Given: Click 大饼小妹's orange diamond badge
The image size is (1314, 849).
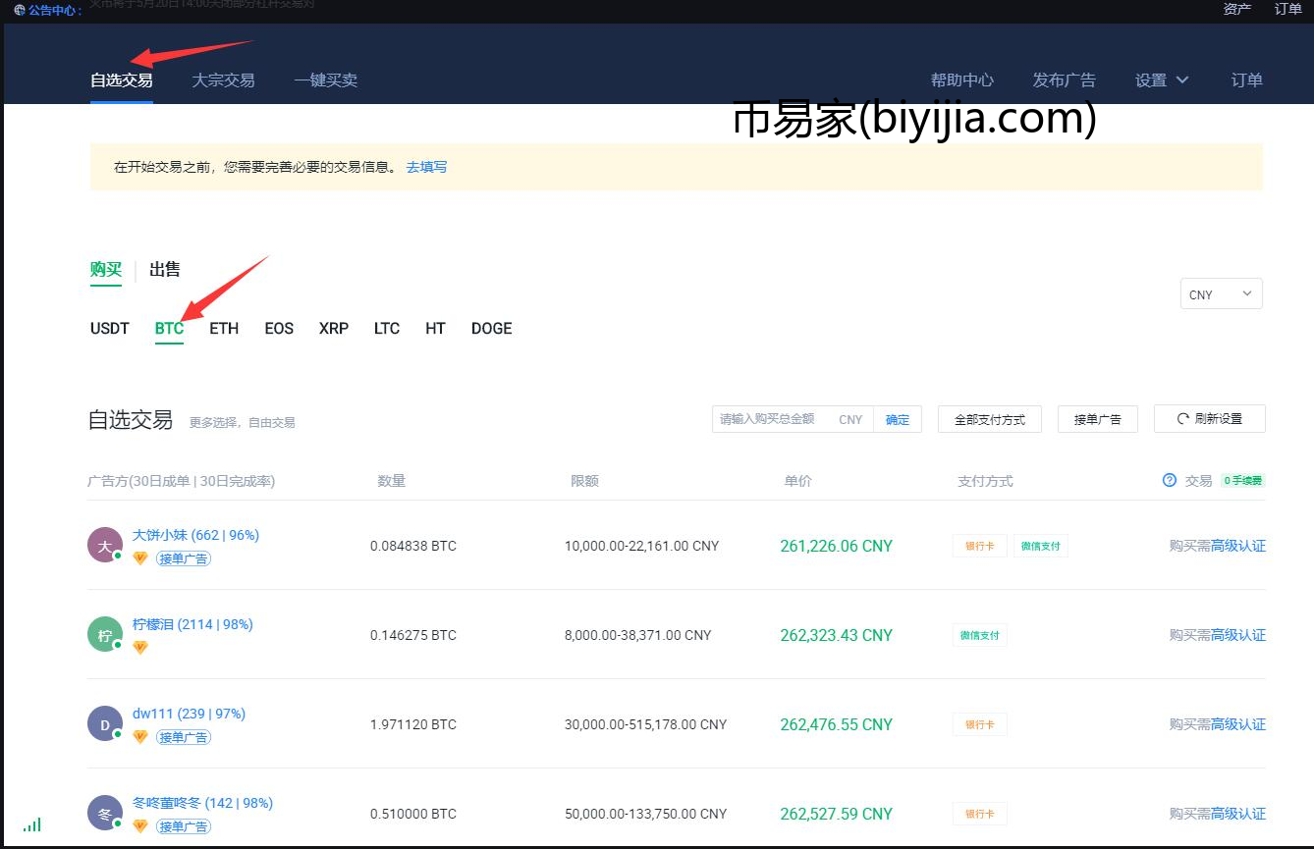Looking at the screenshot, I should [x=140, y=558].
